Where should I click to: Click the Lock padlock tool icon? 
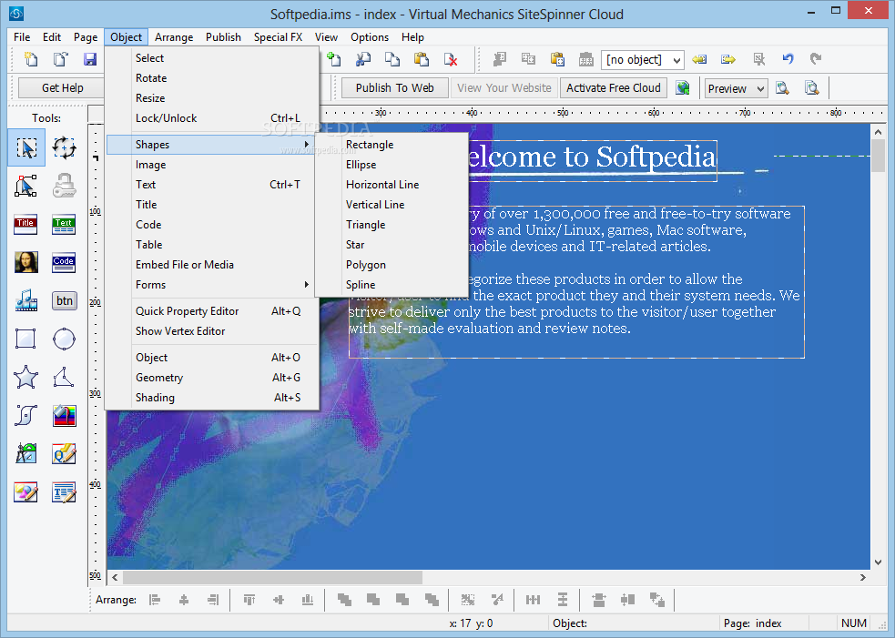[x=64, y=186]
